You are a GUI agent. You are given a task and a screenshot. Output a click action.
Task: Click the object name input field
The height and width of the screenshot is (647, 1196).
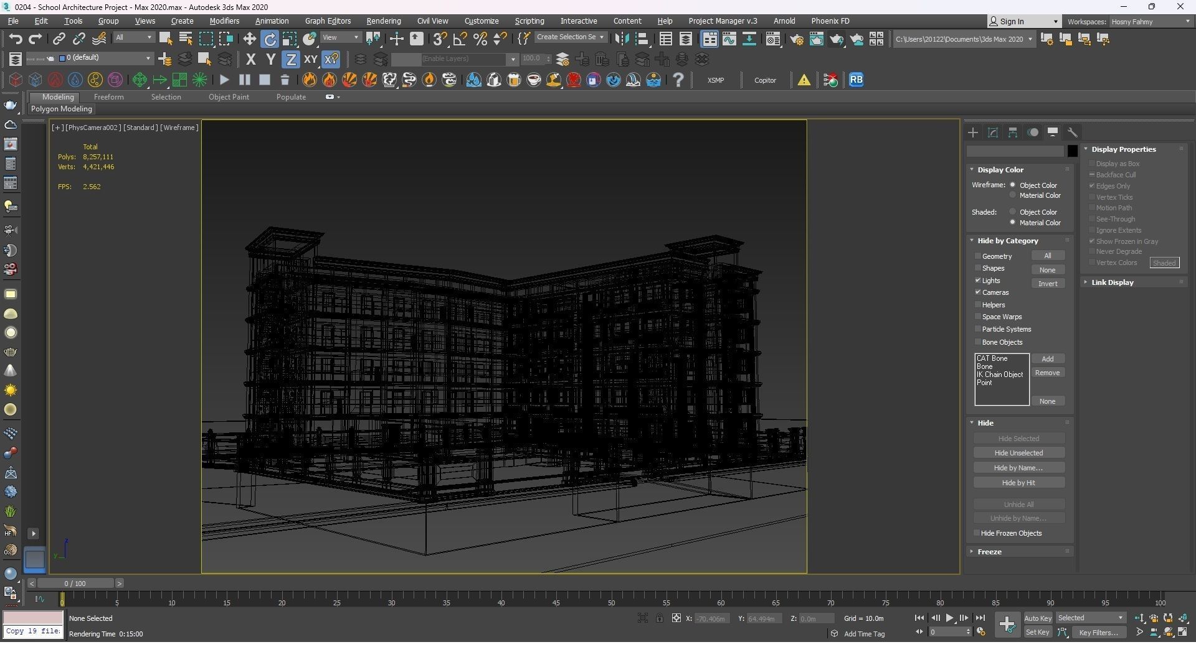point(1015,151)
